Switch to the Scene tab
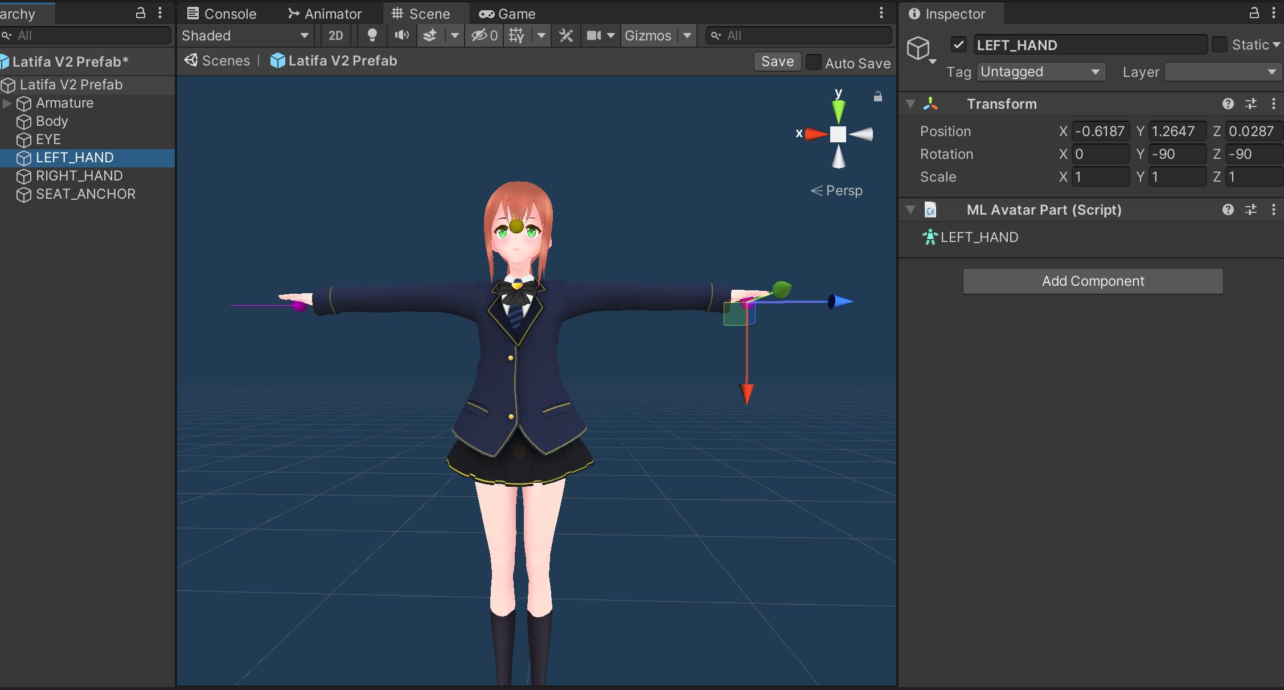 click(421, 14)
